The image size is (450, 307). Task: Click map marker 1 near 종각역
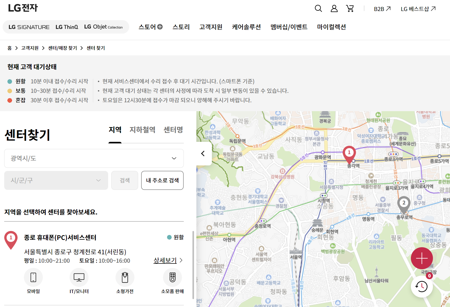click(x=349, y=154)
